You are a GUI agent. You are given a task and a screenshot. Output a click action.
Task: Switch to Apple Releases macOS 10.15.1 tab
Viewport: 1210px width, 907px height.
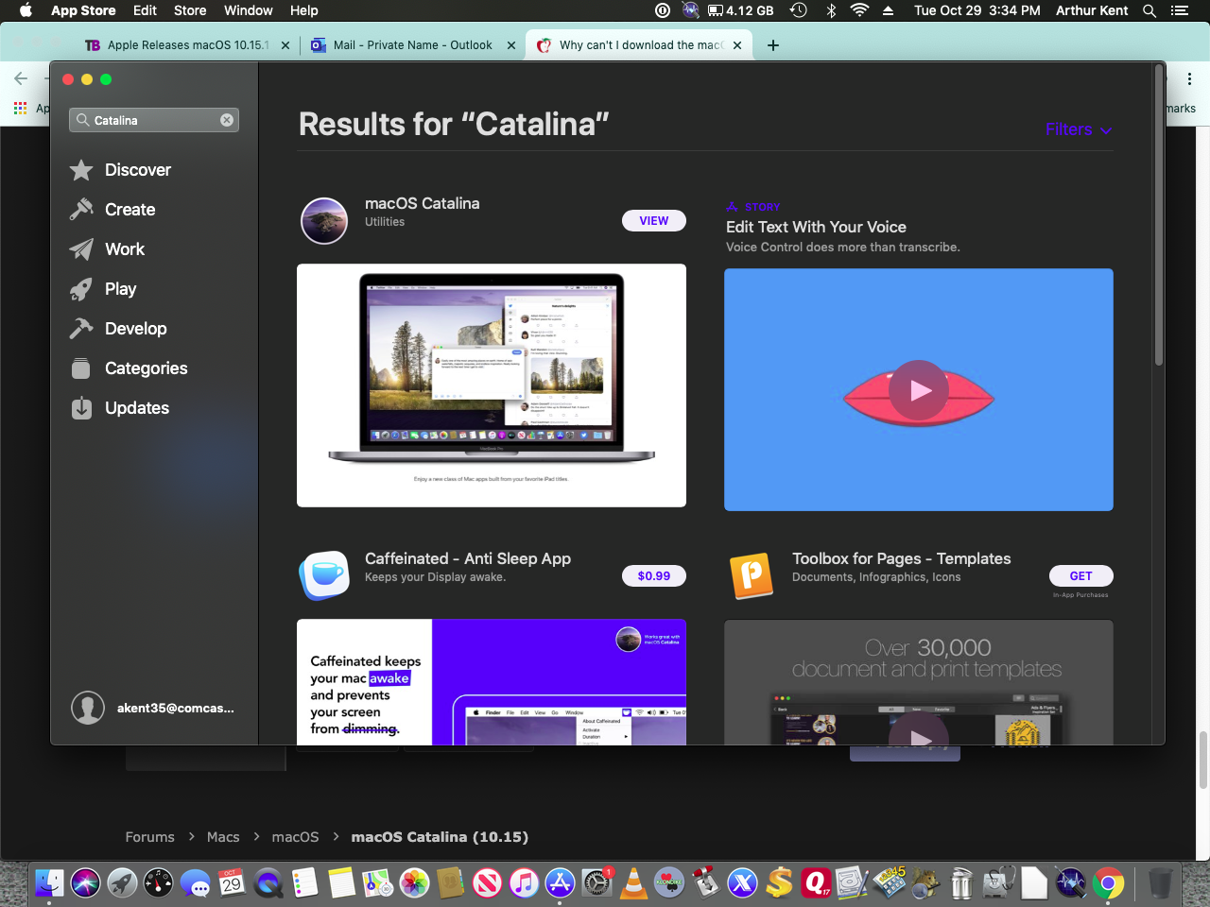point(187,44)
